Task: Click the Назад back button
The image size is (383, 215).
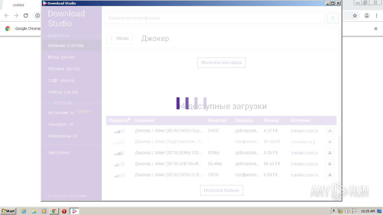Action: point(119,38)
